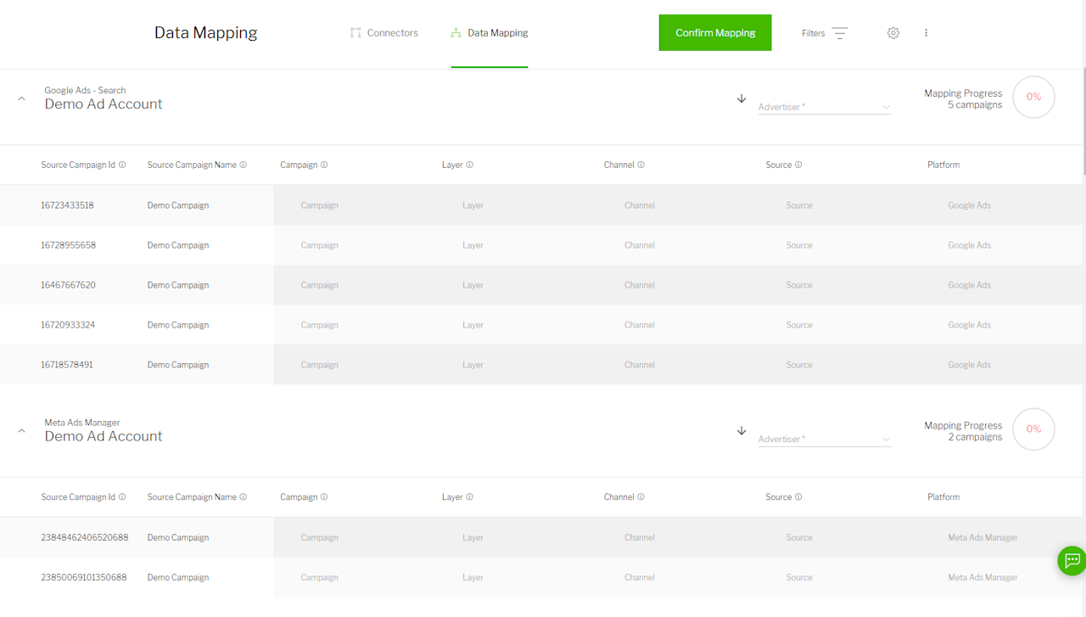The image size is (1086, 617).
Task: Select the Data Mapping tab
Action: 490,33
